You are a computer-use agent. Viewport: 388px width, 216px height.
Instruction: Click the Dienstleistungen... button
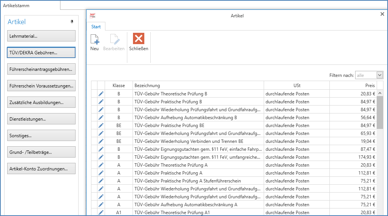pos(41,119)
